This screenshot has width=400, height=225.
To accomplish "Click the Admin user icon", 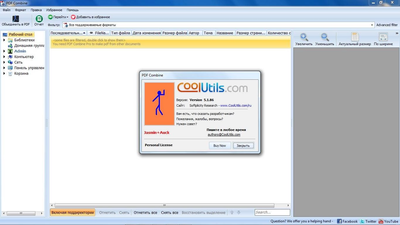I will (10, 51).
